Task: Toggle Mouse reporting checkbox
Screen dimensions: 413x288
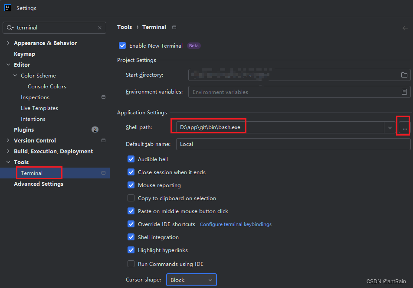Action: coord(131,185)
